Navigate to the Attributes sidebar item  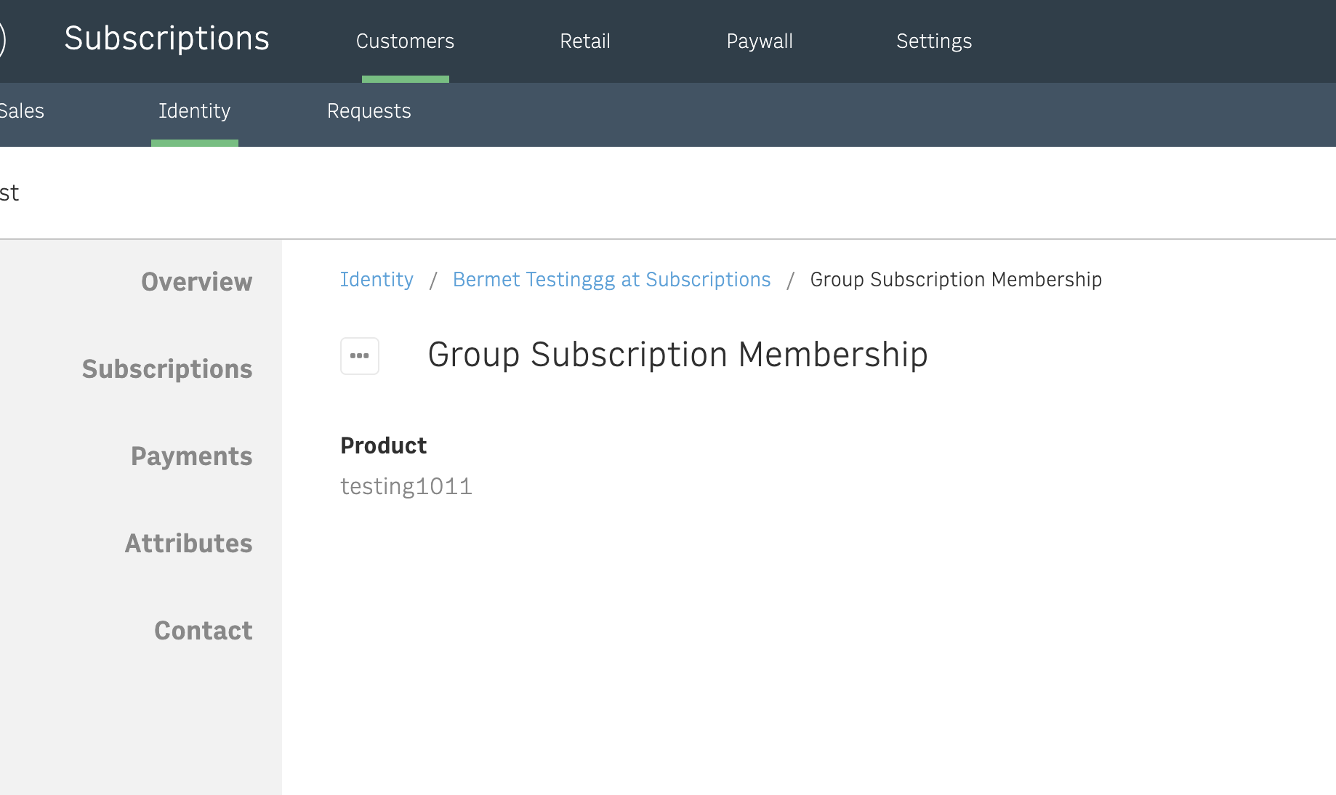click(x=188, y=544)
